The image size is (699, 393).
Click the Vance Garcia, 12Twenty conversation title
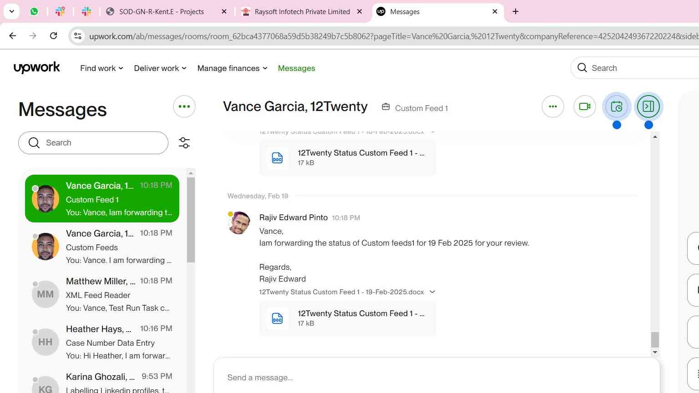click(295, 106)
